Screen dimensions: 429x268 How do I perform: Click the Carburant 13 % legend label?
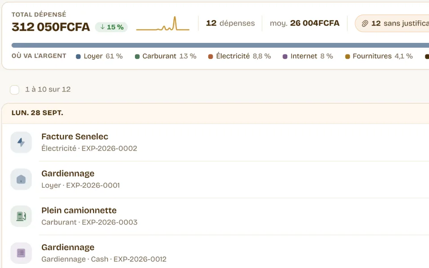coord(169,56)
